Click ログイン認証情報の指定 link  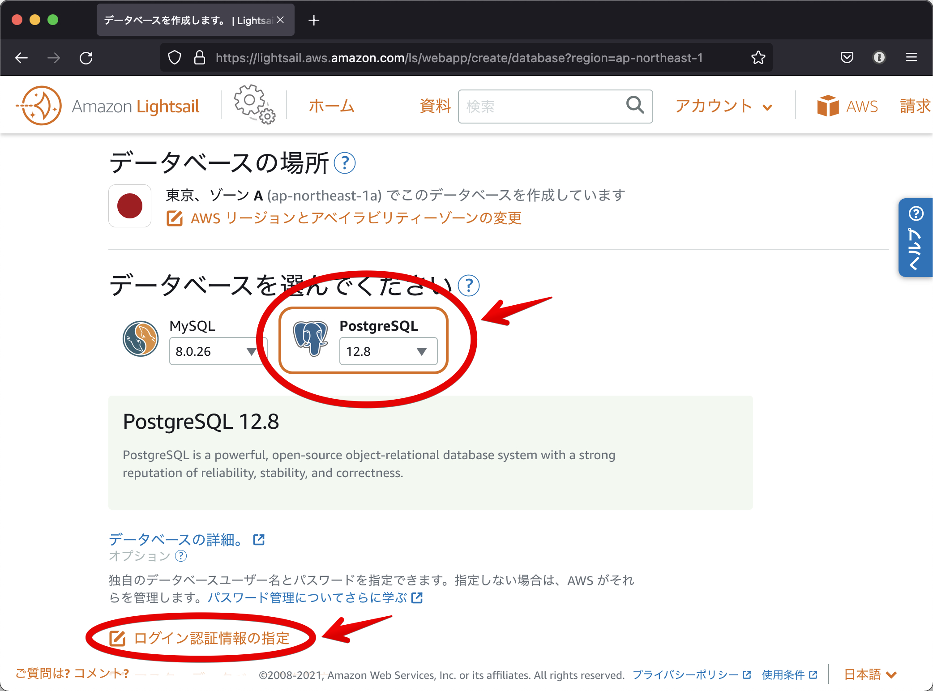click(199, 638)
